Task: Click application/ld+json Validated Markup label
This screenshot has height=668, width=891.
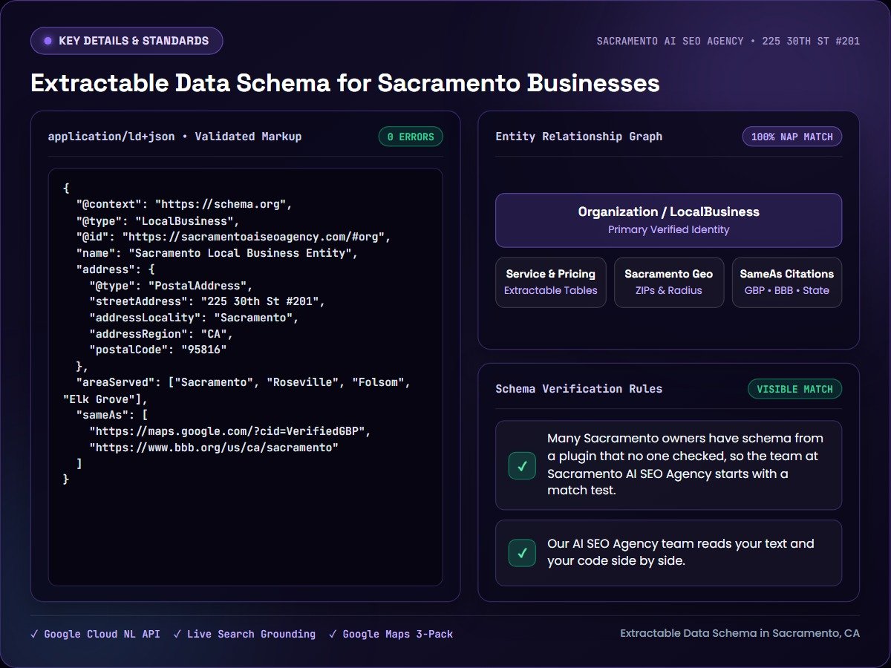Action: 174,137
